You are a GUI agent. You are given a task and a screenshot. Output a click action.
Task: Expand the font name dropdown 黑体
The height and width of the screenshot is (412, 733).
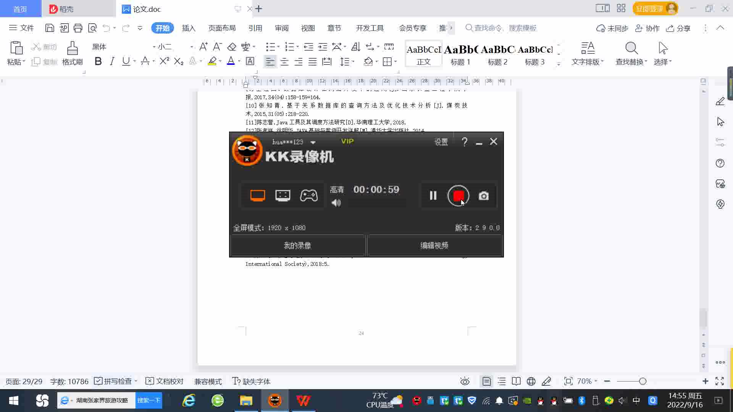coord(154,47)
